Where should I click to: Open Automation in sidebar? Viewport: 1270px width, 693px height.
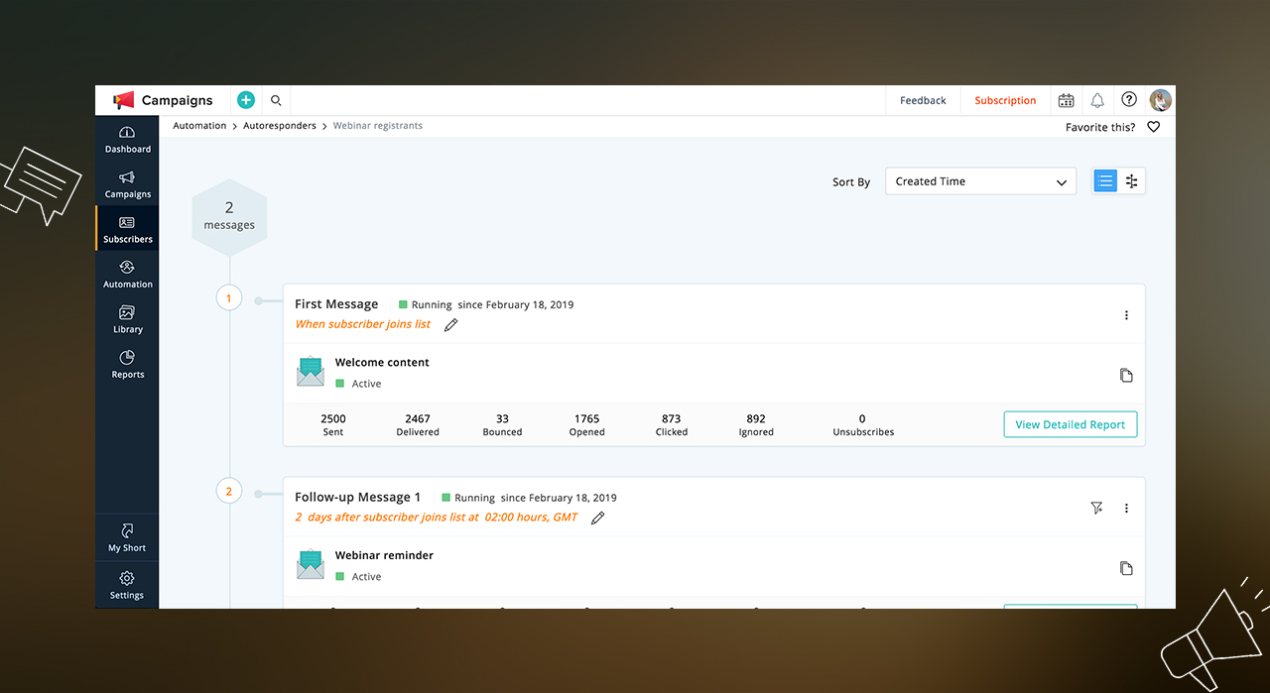[127, 275]
